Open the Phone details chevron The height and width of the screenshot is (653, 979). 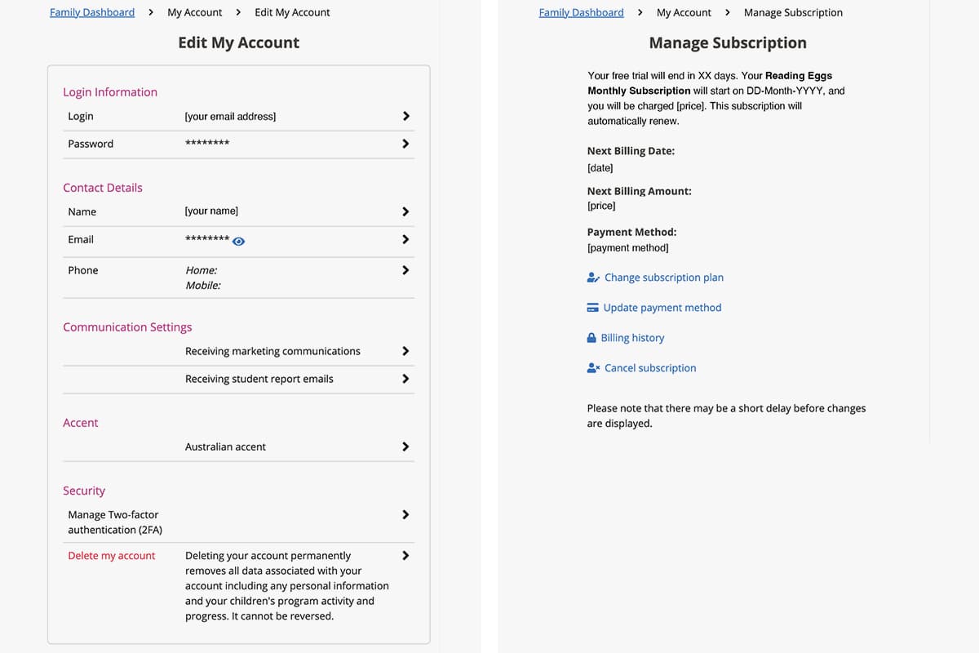tap(405, 270)
